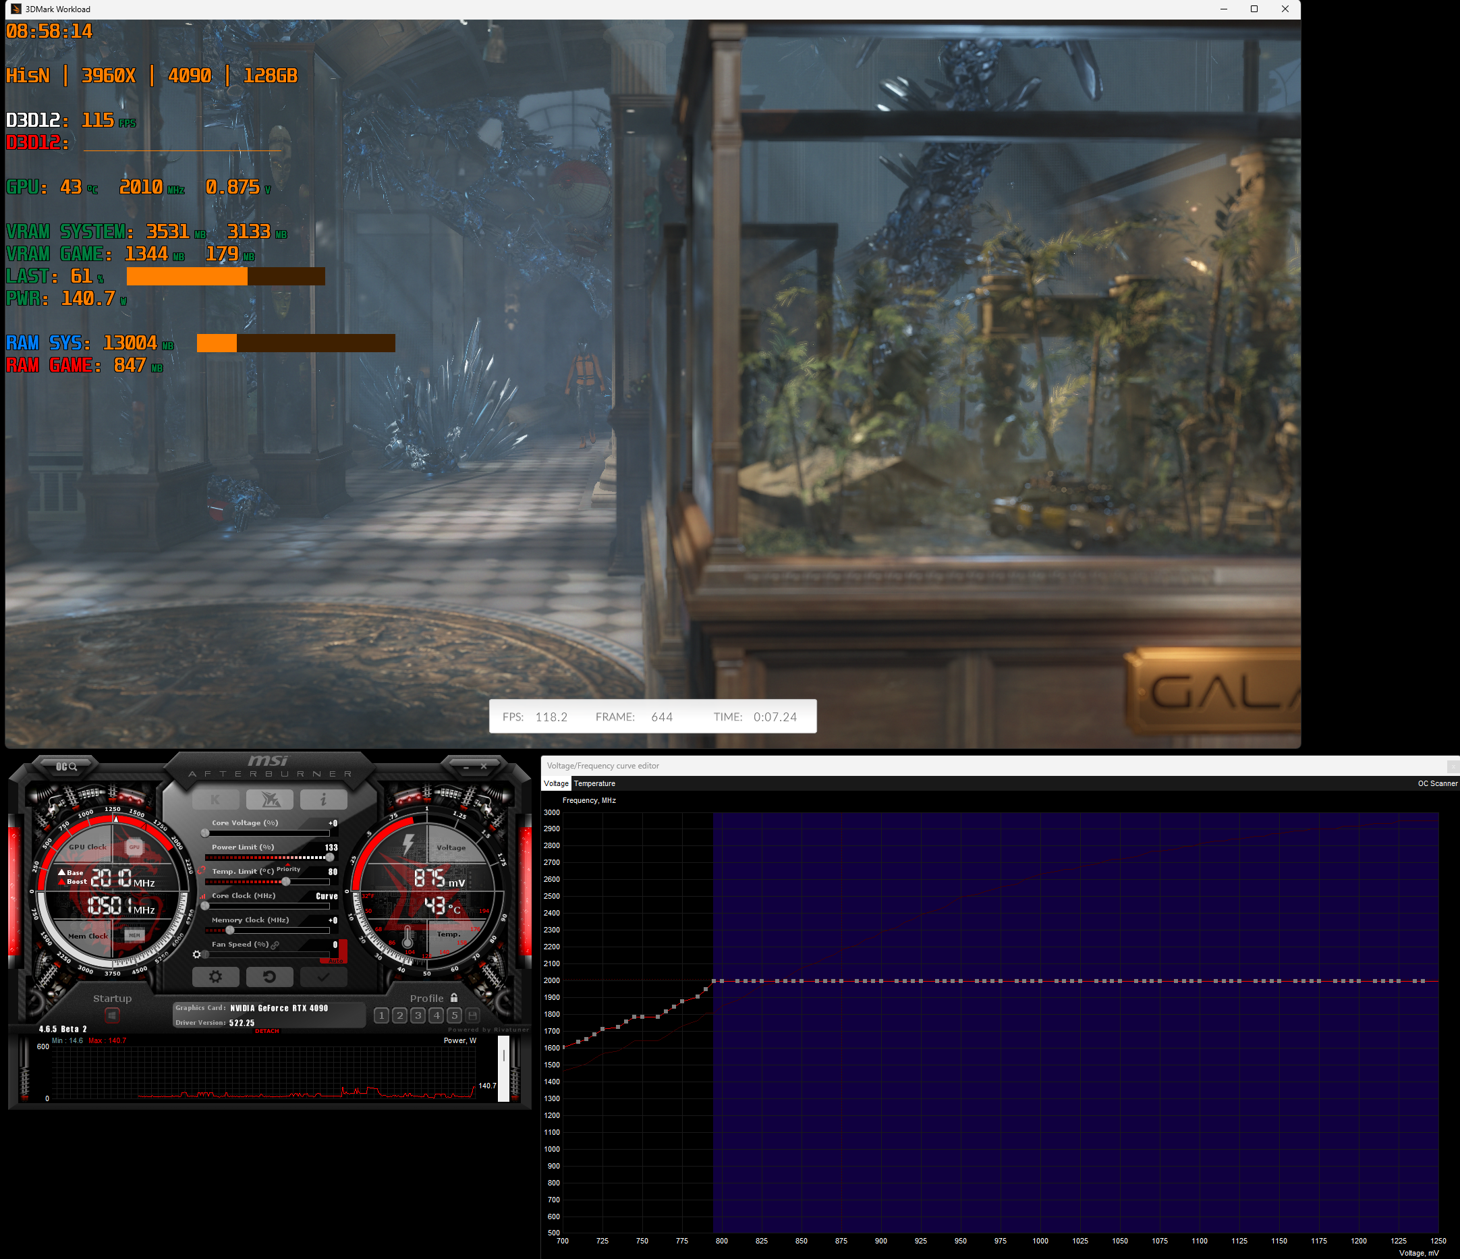The width and height of the screenshot is (1460, 1259).
Task: Switch to Temperature tab in curve editor
Action: [x=594, y=783]
